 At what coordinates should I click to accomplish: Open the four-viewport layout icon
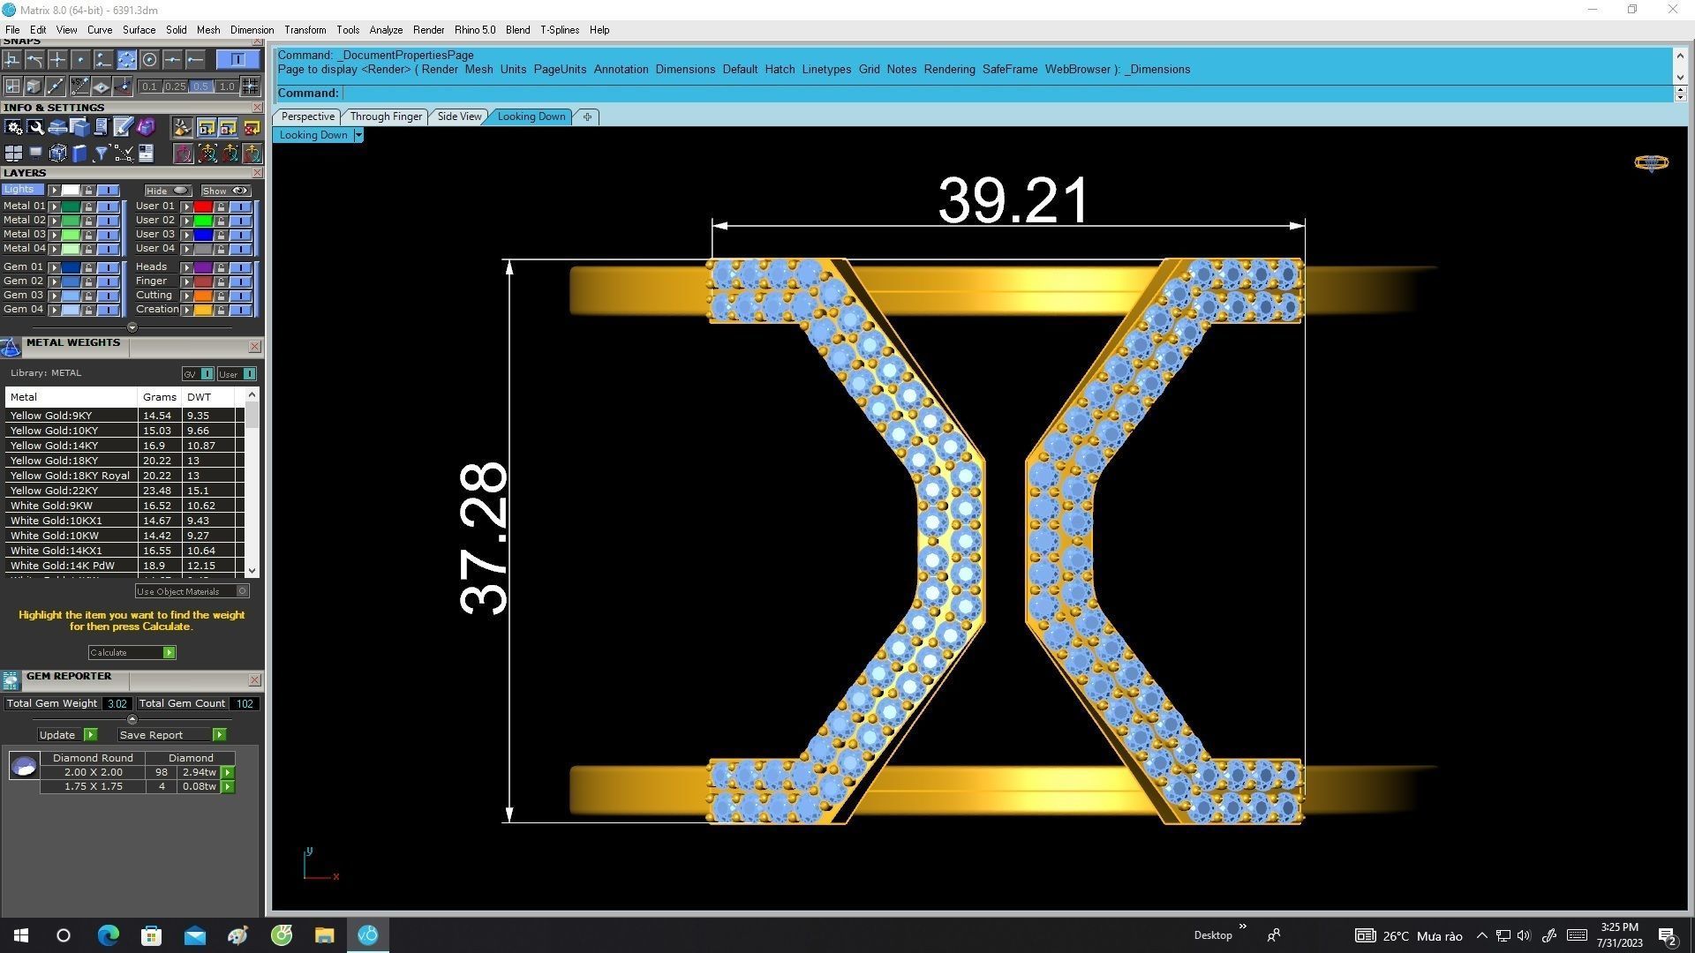click(x=13, y=154)
